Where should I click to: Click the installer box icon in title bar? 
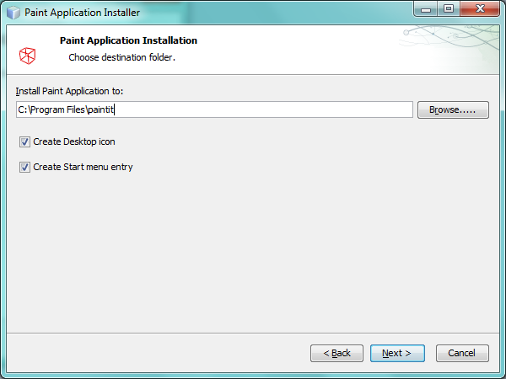click(x=13, y=13)
